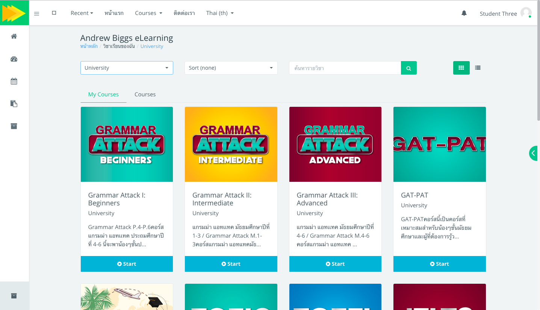Click วิชาเรียนของฉัน breadcrumb
This screenshot has height=310, width=540.
click(x=119, y=46)
